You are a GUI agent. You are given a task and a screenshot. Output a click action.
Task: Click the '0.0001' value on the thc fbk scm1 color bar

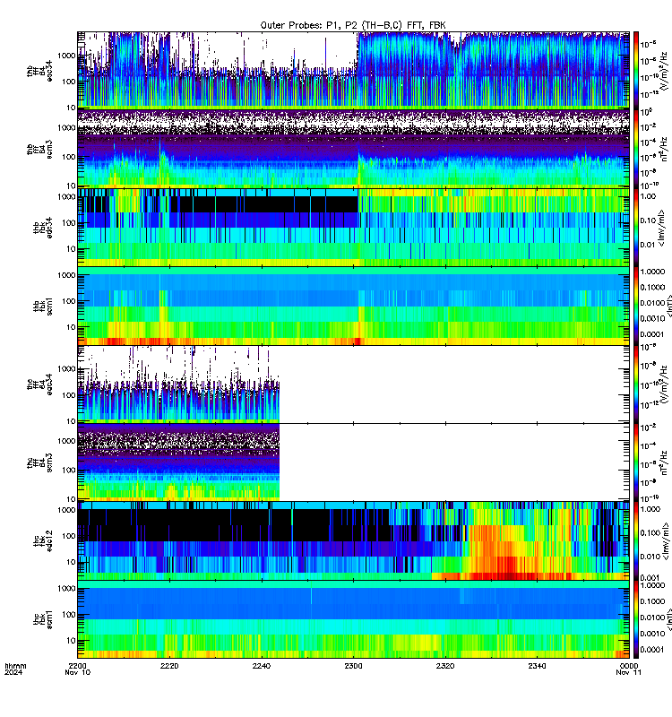tap(652, 650)
